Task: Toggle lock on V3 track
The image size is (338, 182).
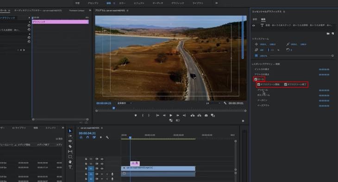Action: pyautogui.click(x=86, y=159)
